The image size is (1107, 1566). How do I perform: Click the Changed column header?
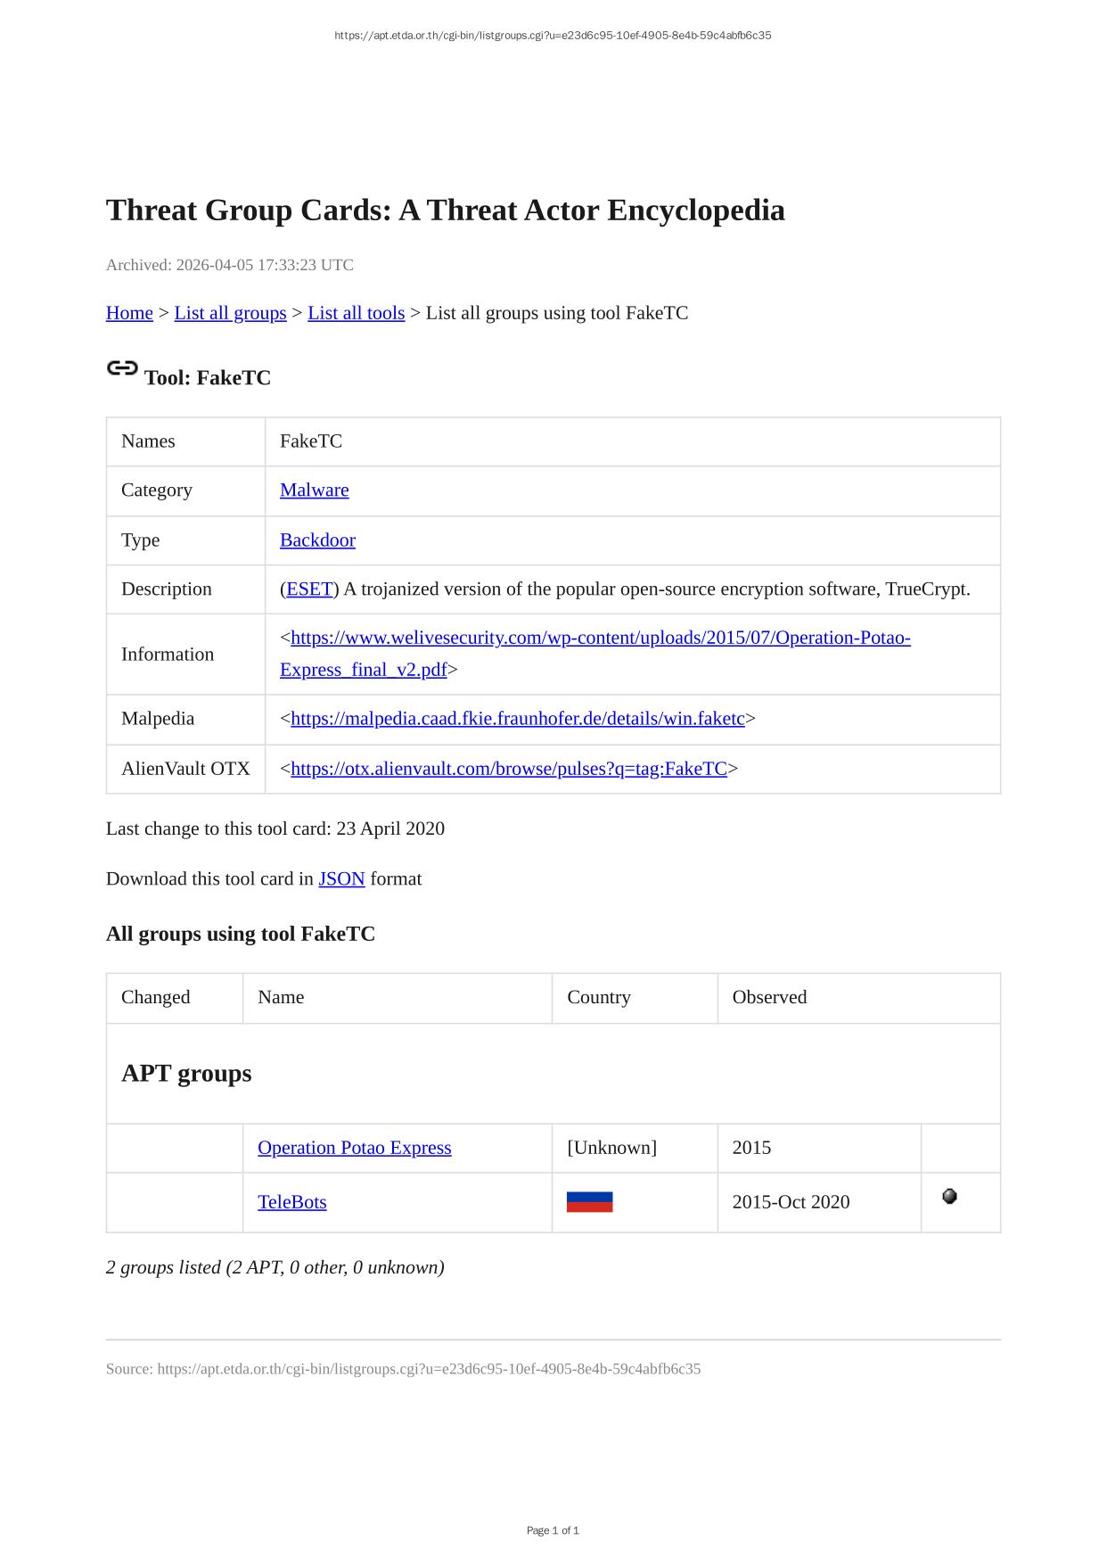coord(155,997)
